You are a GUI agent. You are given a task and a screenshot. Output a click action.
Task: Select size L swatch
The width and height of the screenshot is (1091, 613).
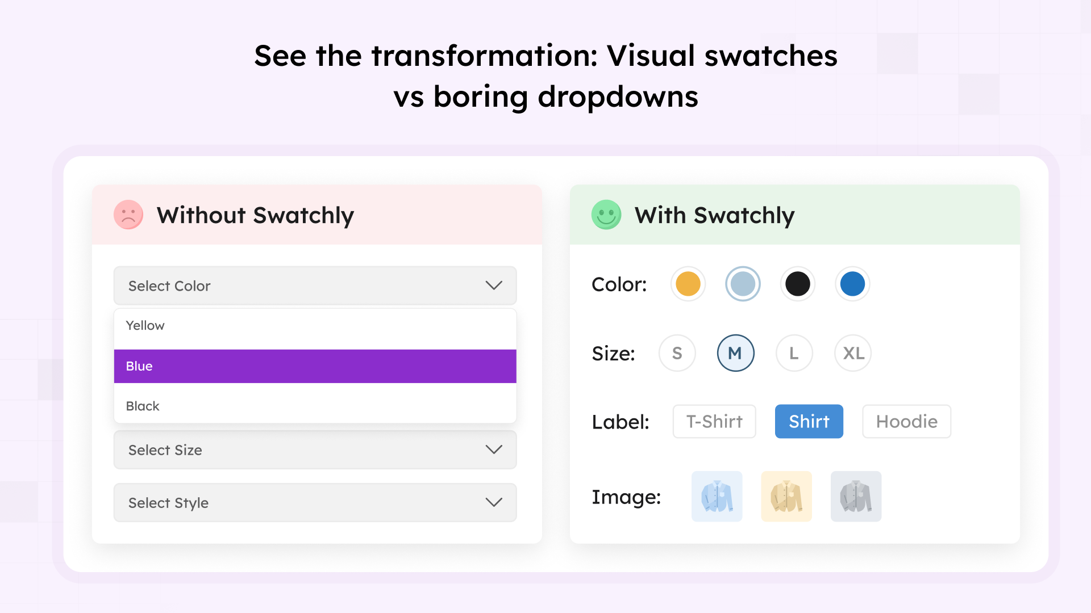click(794, 352)
